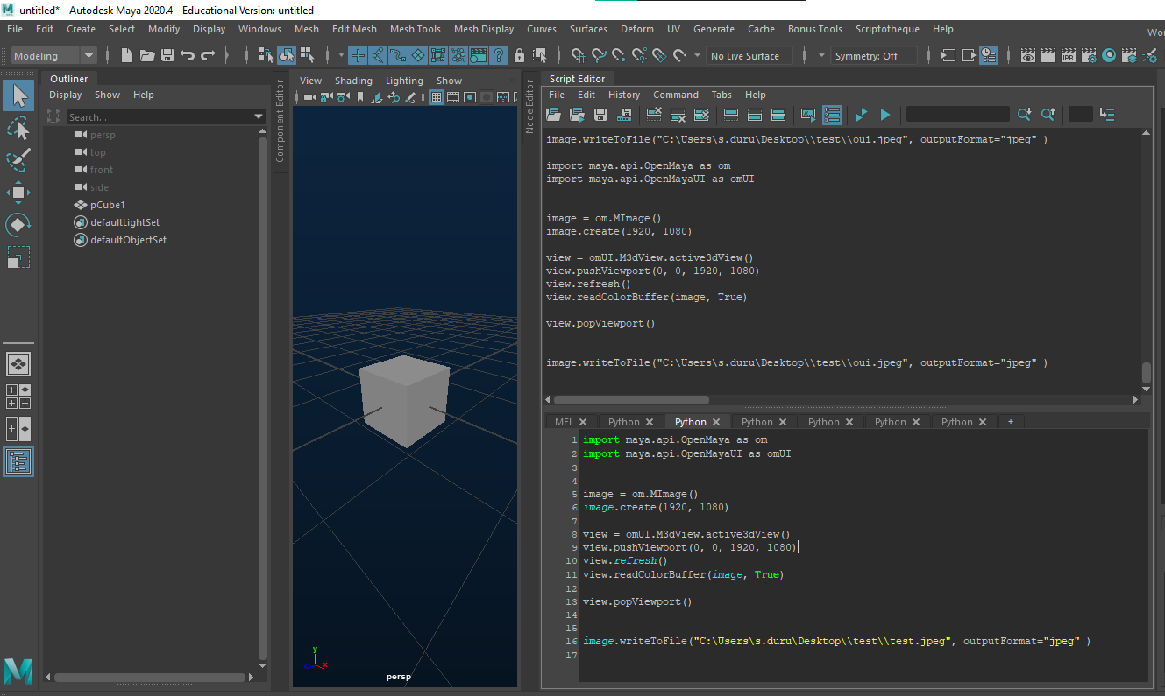Toggle the render view display icon
1165x696 pixels.
click(x=1027, y=55)
